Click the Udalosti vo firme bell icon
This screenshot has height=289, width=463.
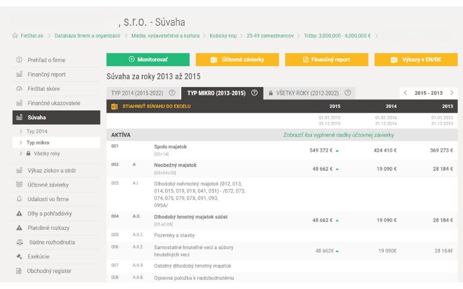click(x=19, y=199)
